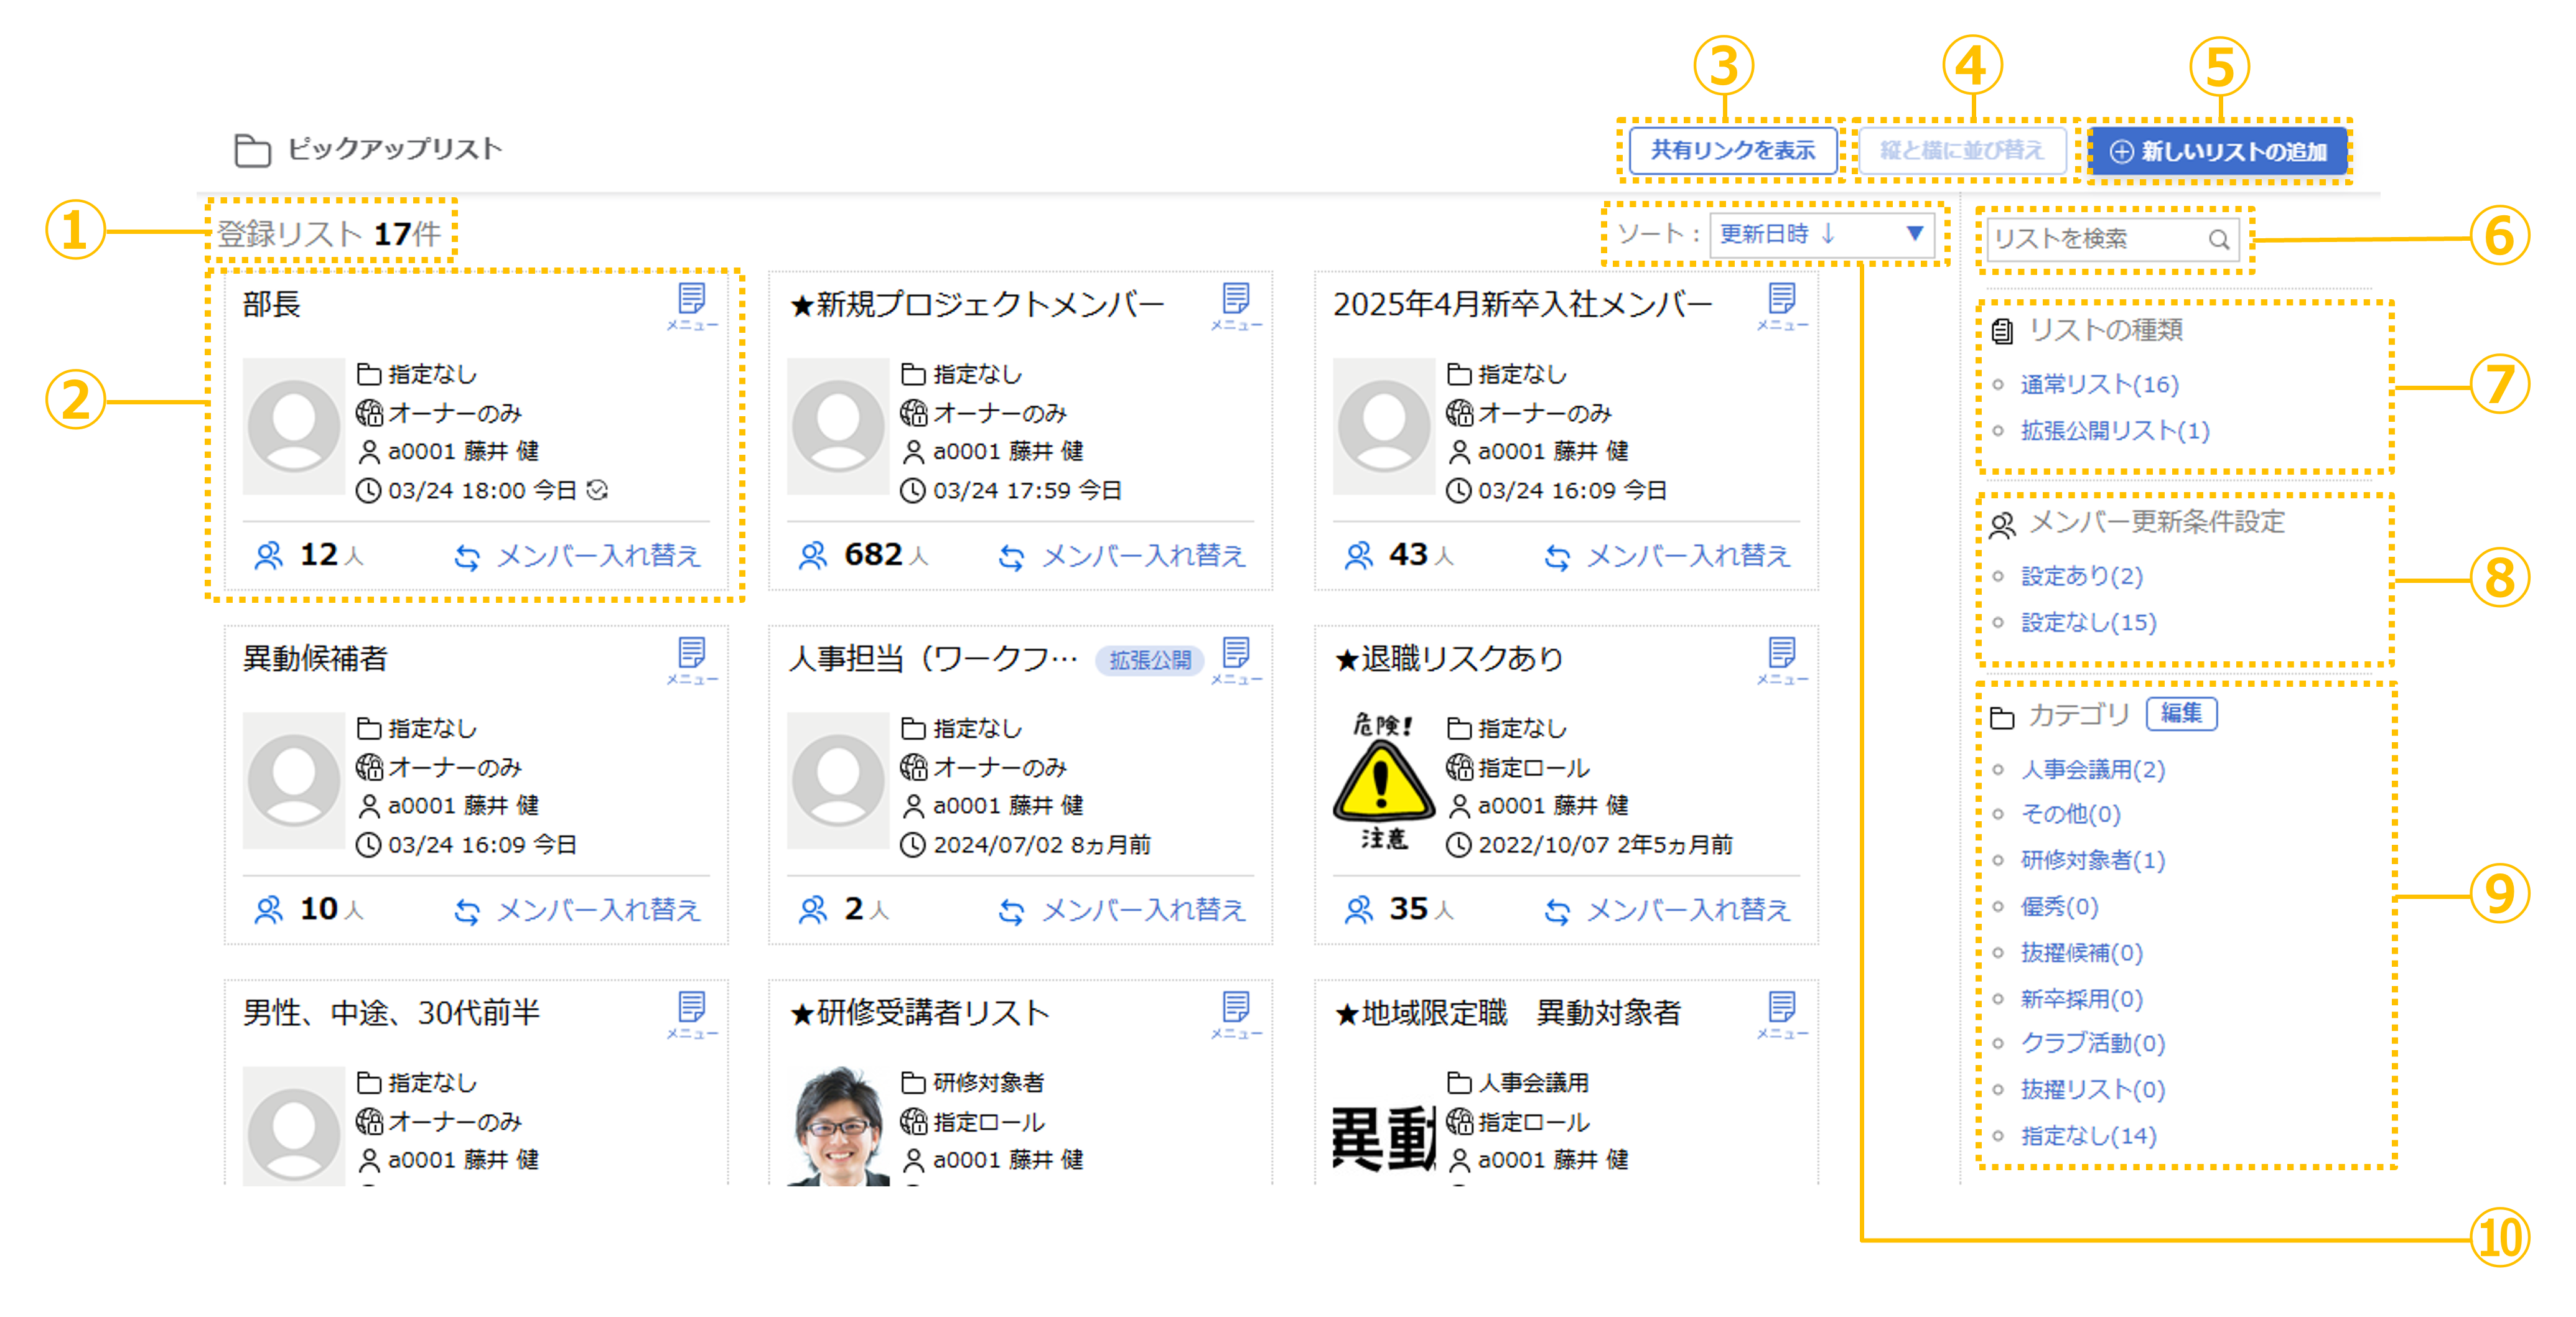Select 人事会議用(2) category
This screenshot has width=2576, height=1317.
2092,769
